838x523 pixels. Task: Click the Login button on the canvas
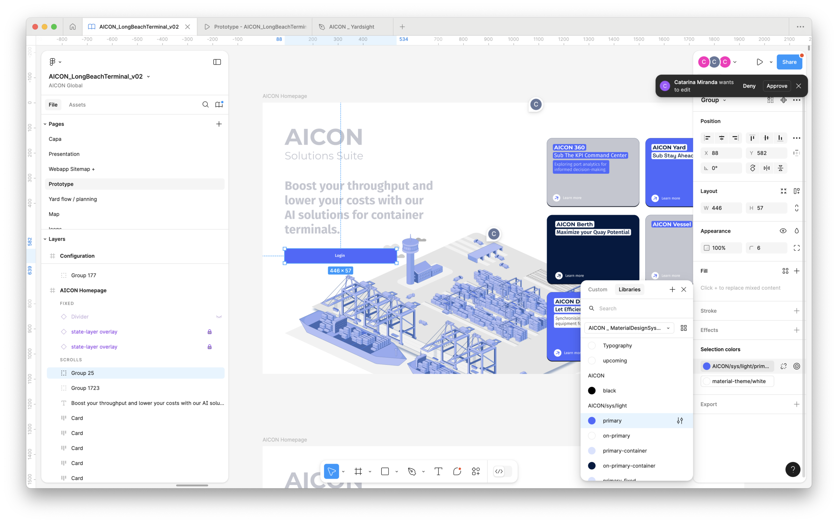coord(340,256)
